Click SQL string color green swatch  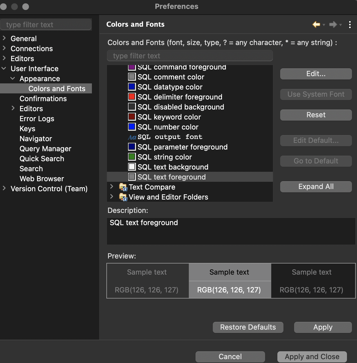tap(132, 157)
